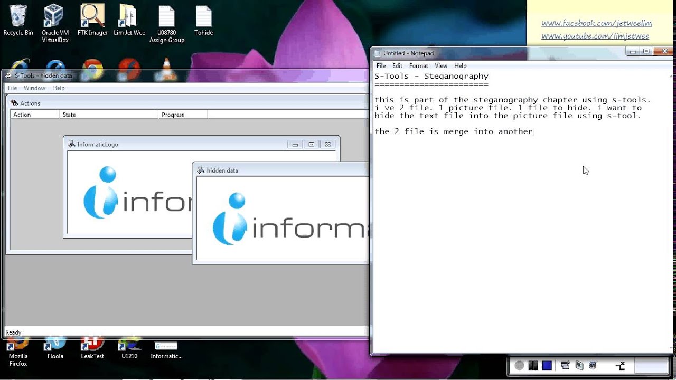Click the Progress column header
Image resolution: width=676 pixels, height=380 pixels.
(183, 115)
